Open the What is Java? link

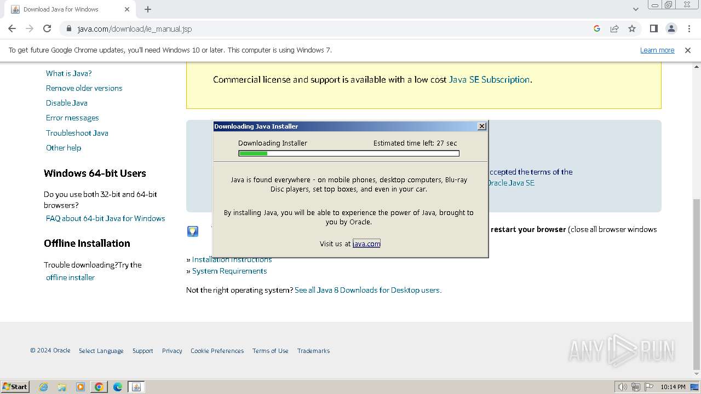coord(69,73)
